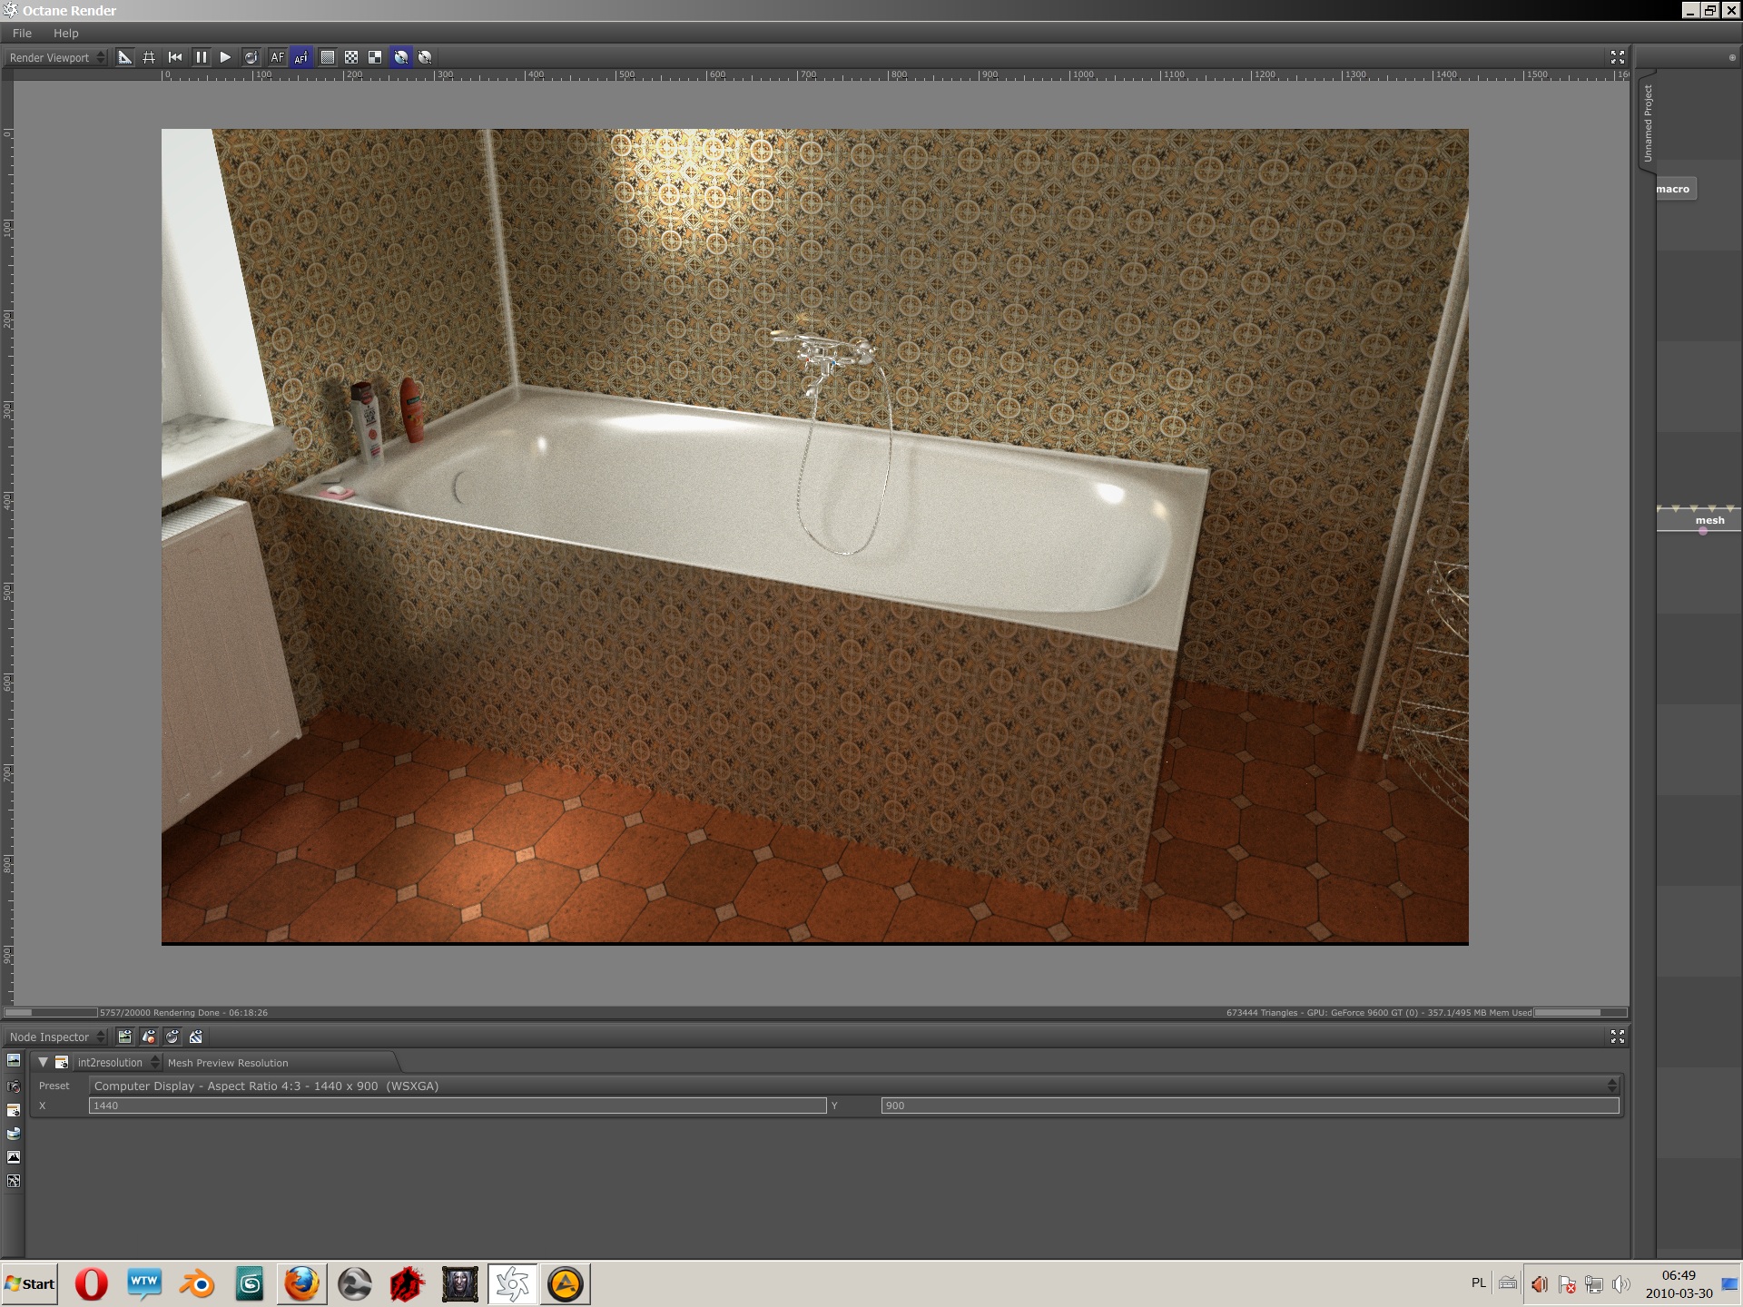This screenshot has height=1307, width=1743.
Task: Click the last grey sphere toolbar icon
Action: pyautogui.click(x=425, y=57)
